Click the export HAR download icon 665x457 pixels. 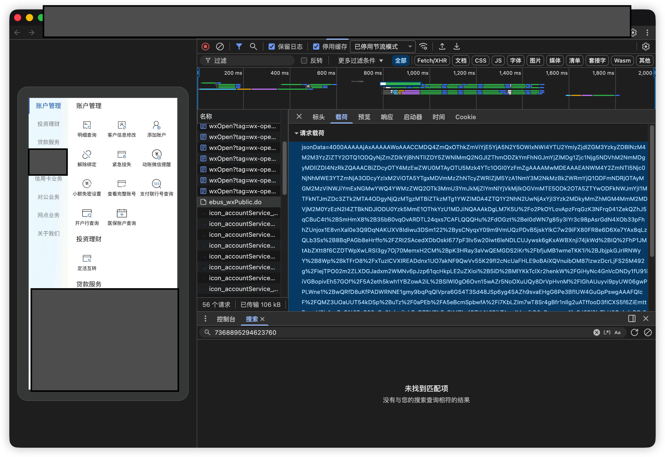coord(457,46)
